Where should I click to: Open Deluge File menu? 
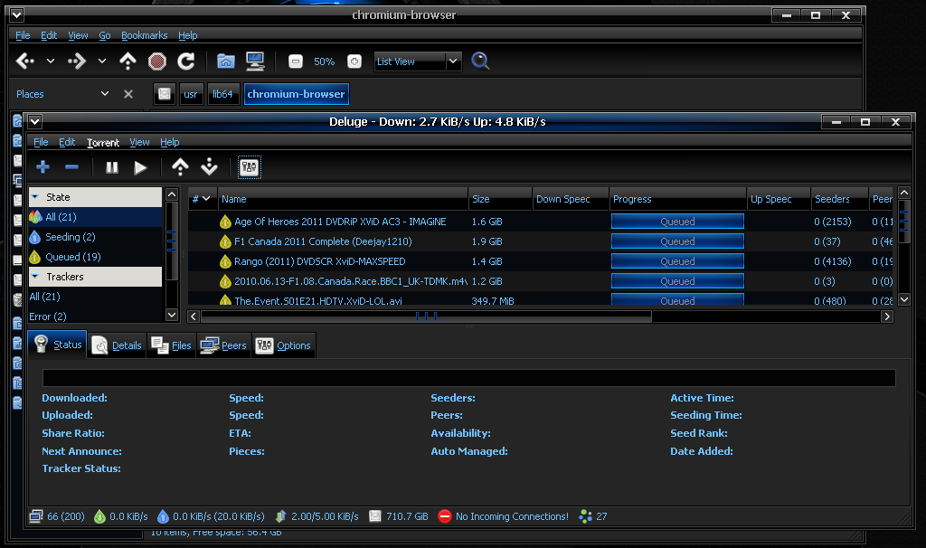tap(41, 142)
